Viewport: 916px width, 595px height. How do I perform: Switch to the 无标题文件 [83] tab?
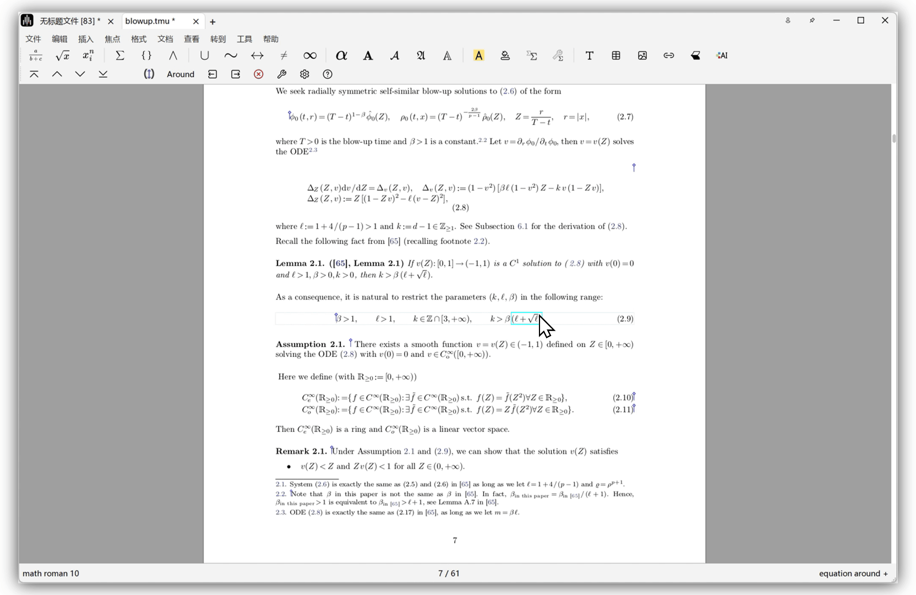tap(69, 21)
